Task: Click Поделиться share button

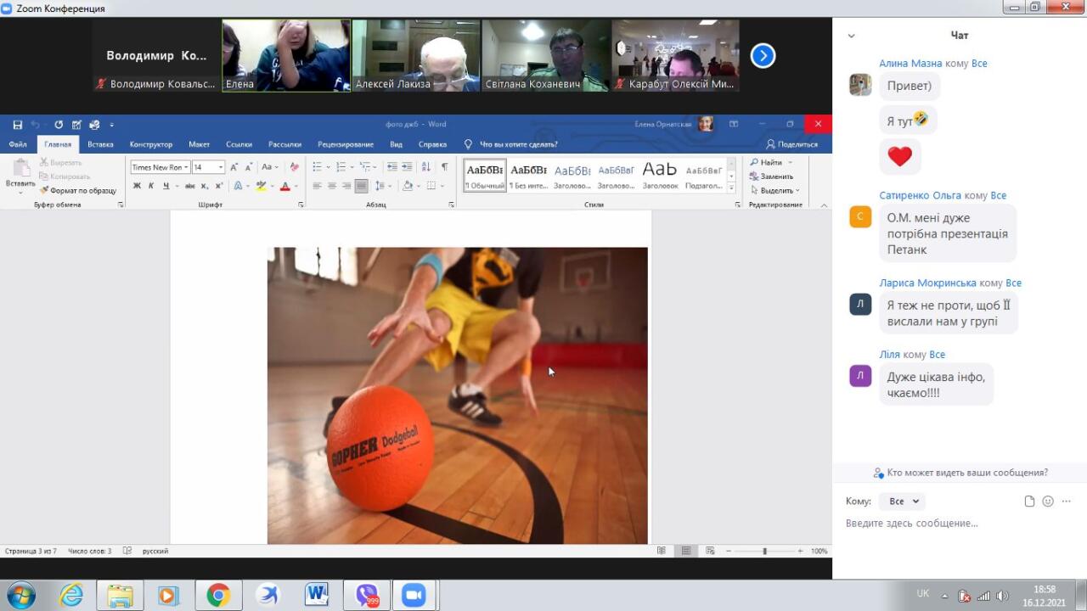Action: coord(792,144)
